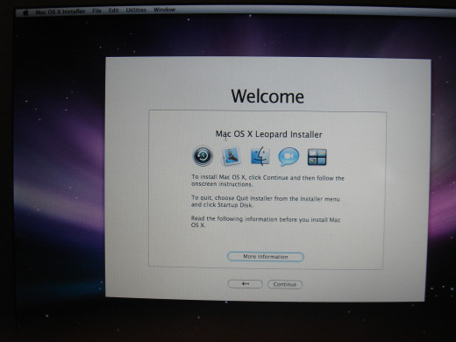The height and width of the screenshot is (342, 456).
Task: Click the More Information button
Action: [x=266, y=257]
